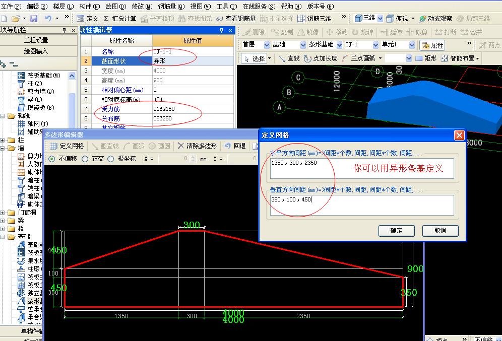Click 确定 in 定义网格 dialog

396,231
